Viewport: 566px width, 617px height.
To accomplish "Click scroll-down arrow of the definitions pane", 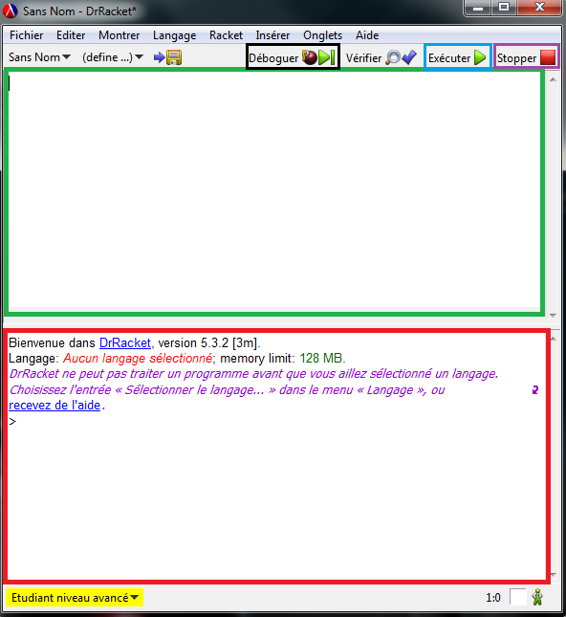I will (x=553, y=315).
